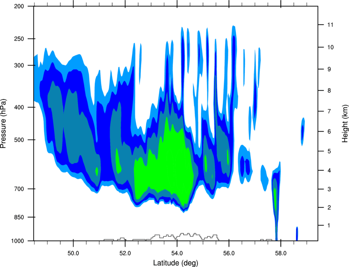Select the 500 pressure tick label
This screenshot has width=349, height=267.
point(19,140)
